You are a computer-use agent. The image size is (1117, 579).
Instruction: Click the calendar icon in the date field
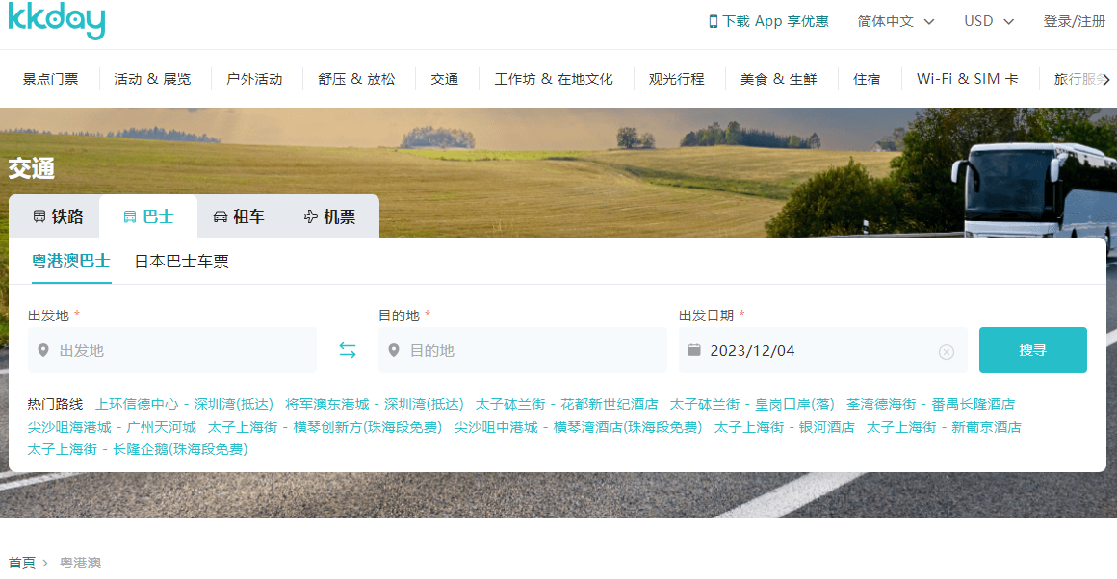693,350
